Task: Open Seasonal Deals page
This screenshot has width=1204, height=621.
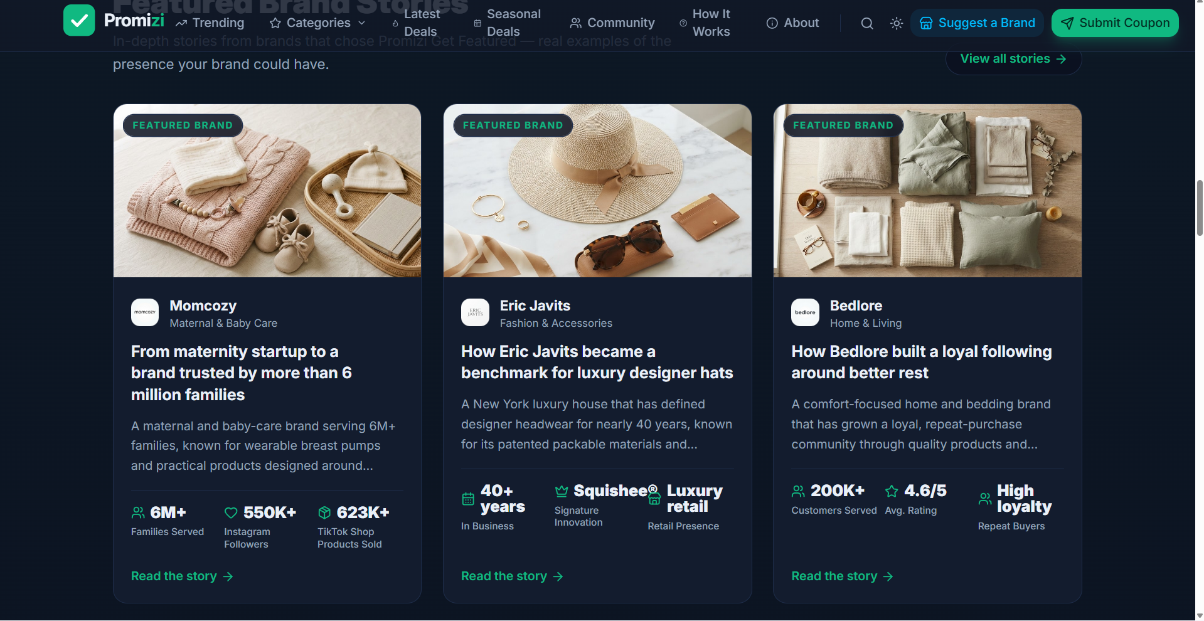Action: click(x=507, y=23)
